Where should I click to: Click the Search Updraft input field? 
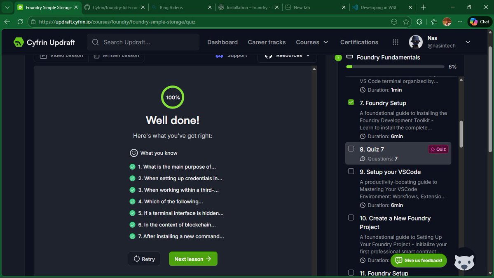click(x=143, y=42)
